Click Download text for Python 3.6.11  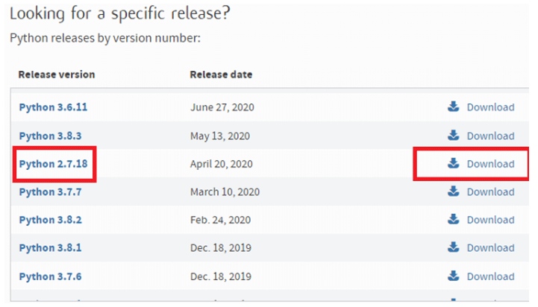(x=490, y=107)
